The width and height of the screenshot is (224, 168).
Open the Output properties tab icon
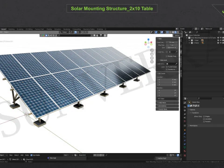pyautogui.click(x=185, y=111)
